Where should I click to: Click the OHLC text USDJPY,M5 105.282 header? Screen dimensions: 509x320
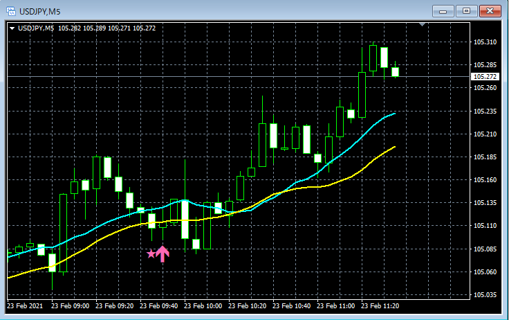click(86, 28)
